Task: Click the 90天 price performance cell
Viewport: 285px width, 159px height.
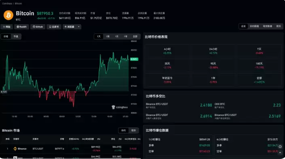Action: [213, 65]
